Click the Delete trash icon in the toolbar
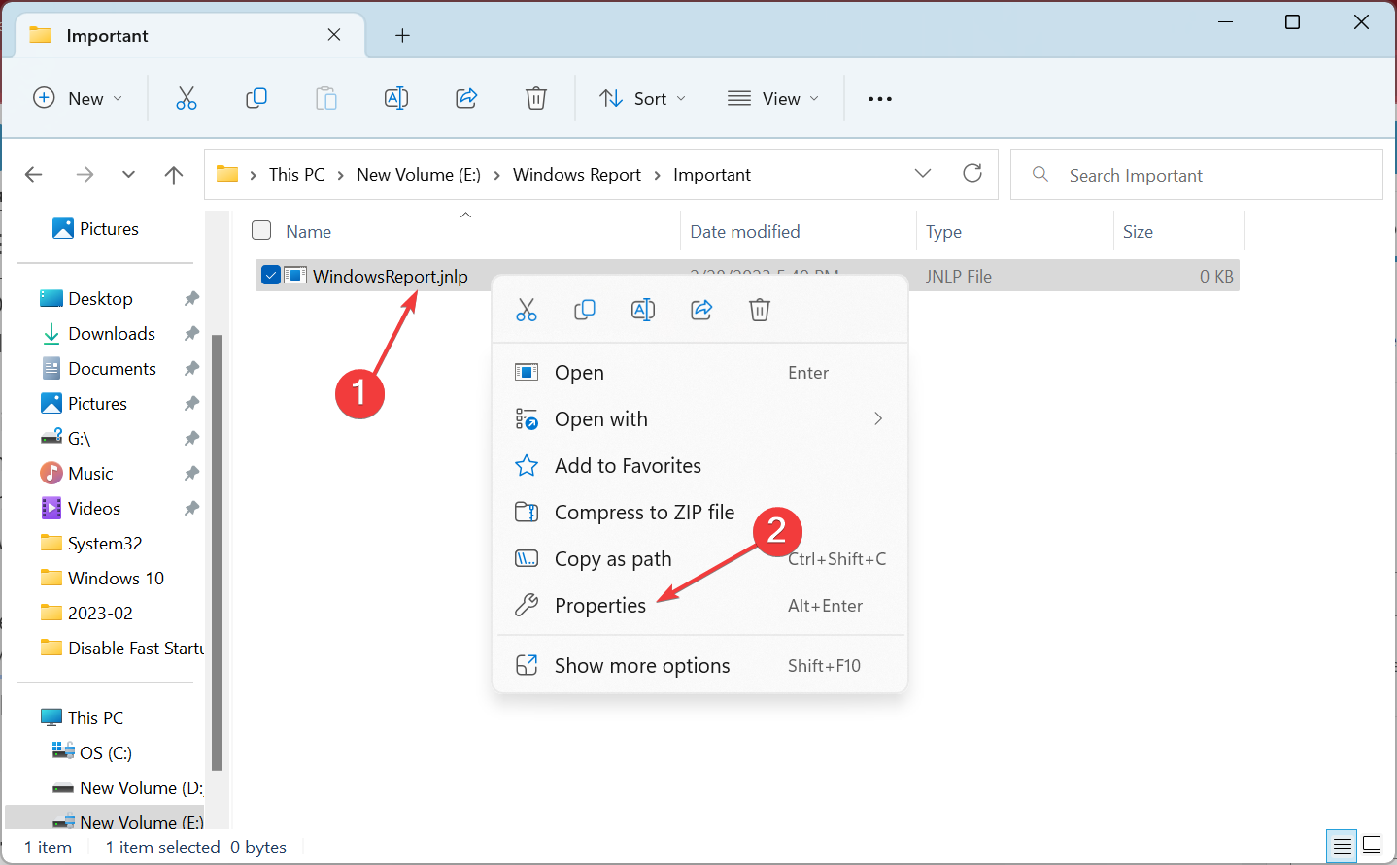1397x865 pixels. point(536,98)
